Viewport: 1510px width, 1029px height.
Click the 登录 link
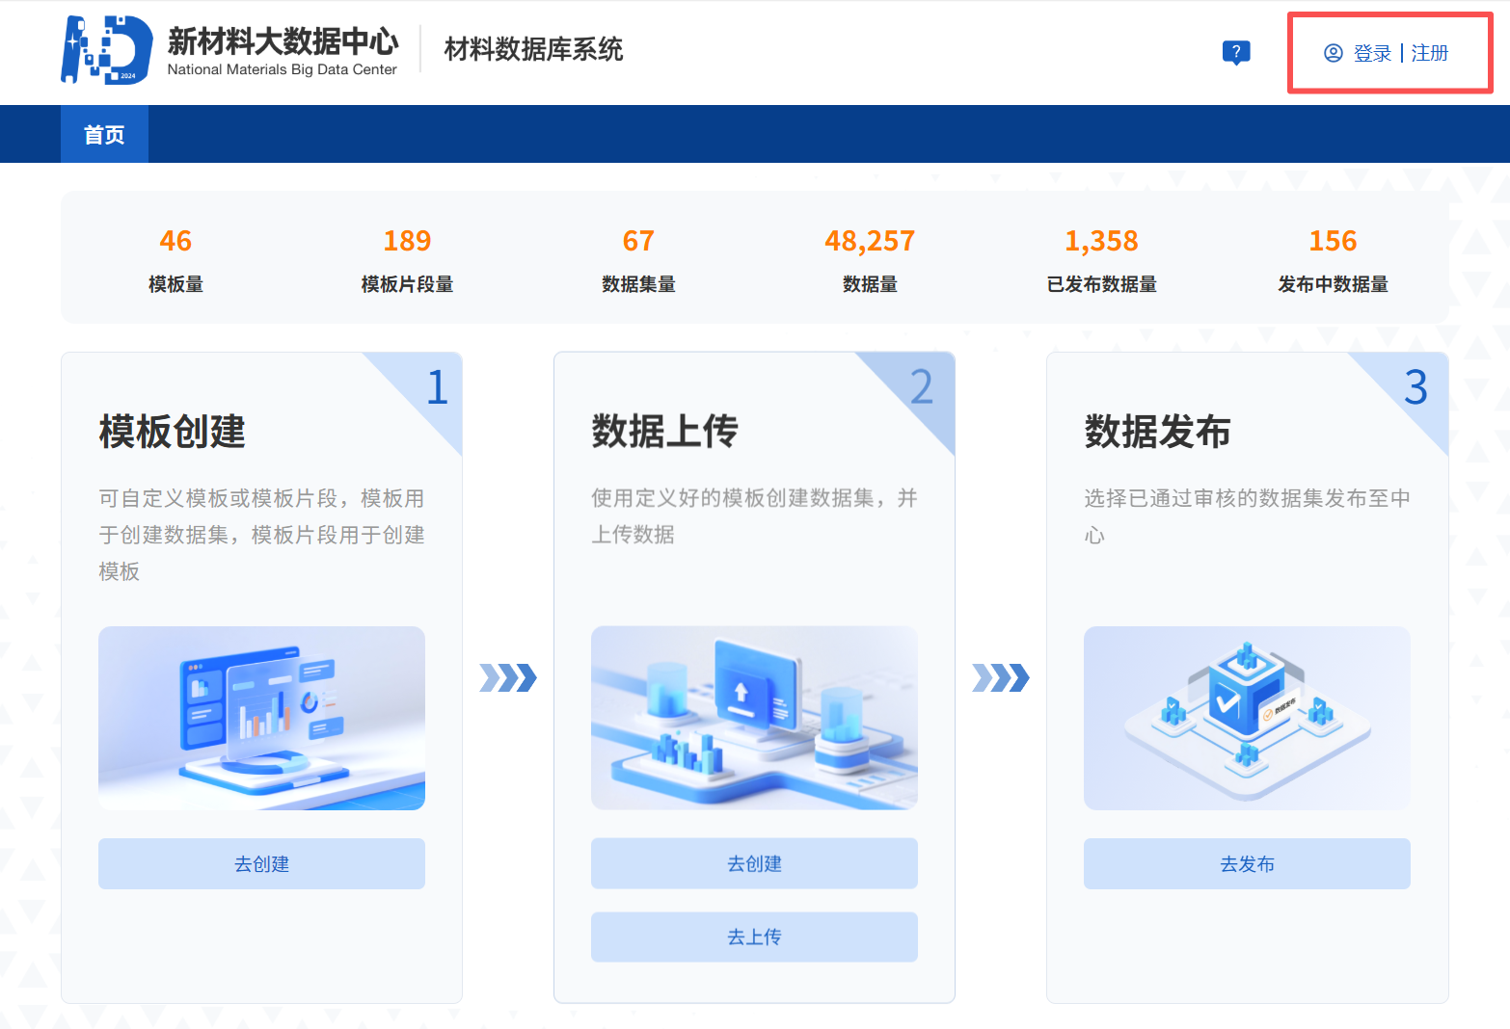[1371, 53]
